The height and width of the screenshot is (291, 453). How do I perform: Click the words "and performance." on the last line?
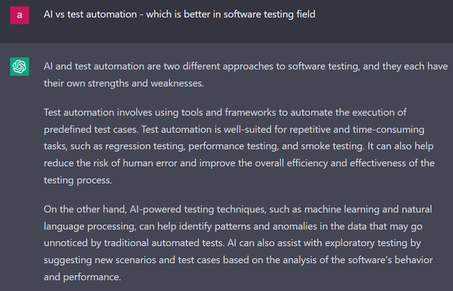pos(83,277)
